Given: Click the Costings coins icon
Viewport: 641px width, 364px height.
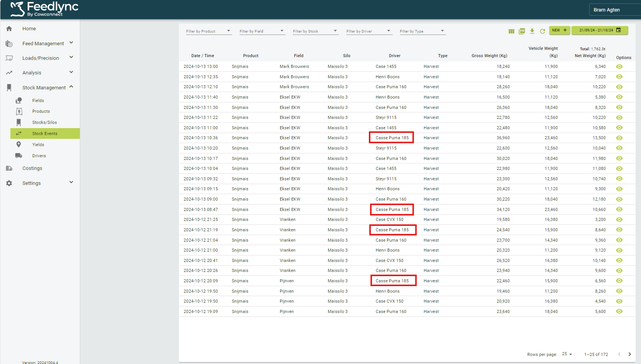Looking at the screenshot, I should coord(9,168).
